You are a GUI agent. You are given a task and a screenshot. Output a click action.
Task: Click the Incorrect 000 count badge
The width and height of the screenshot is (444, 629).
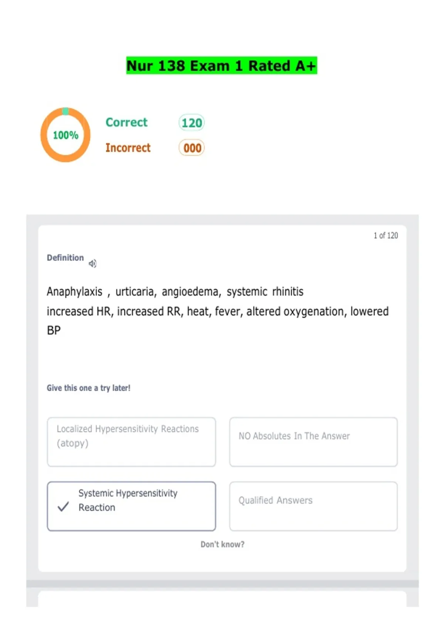coord(192,148)
